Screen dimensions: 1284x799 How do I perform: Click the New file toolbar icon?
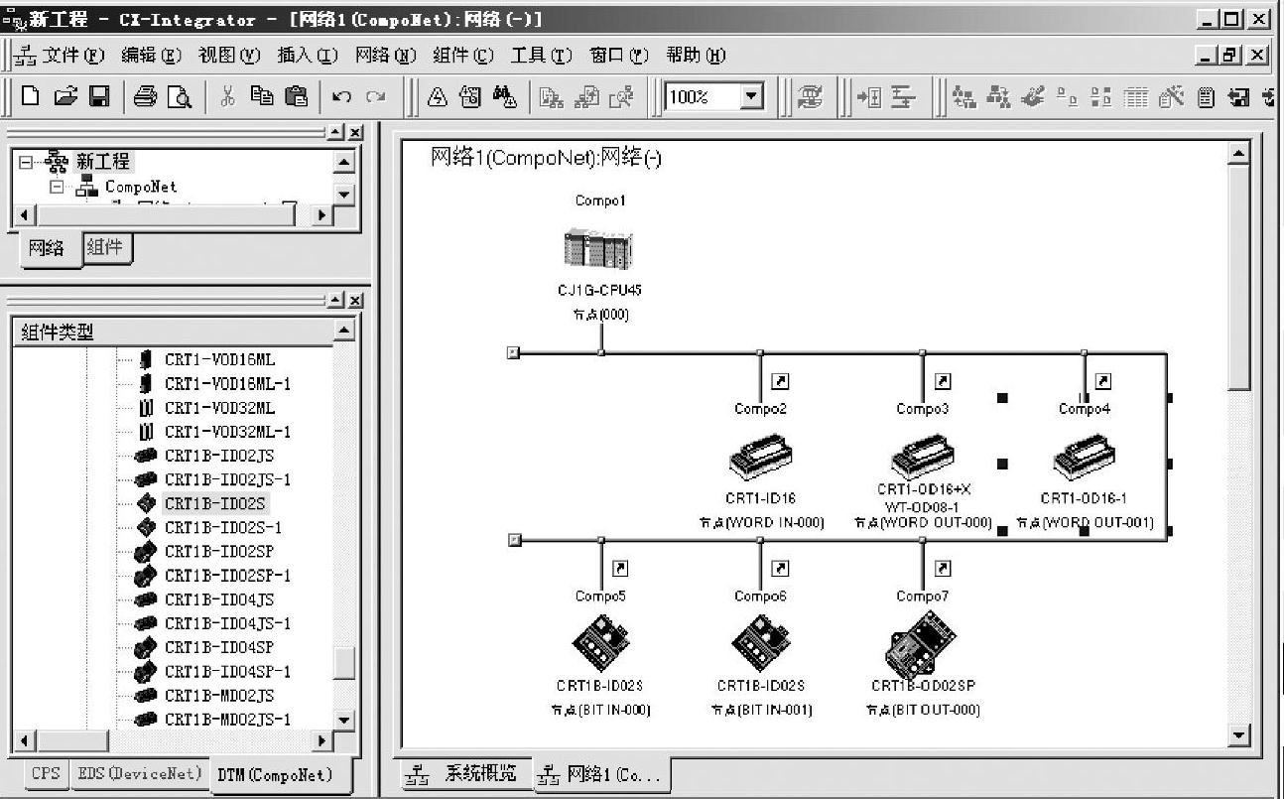(x=31, y=96)
